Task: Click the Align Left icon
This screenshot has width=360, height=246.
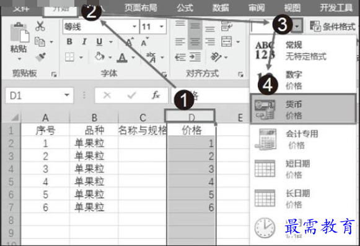Action: (x=180, y=41)
